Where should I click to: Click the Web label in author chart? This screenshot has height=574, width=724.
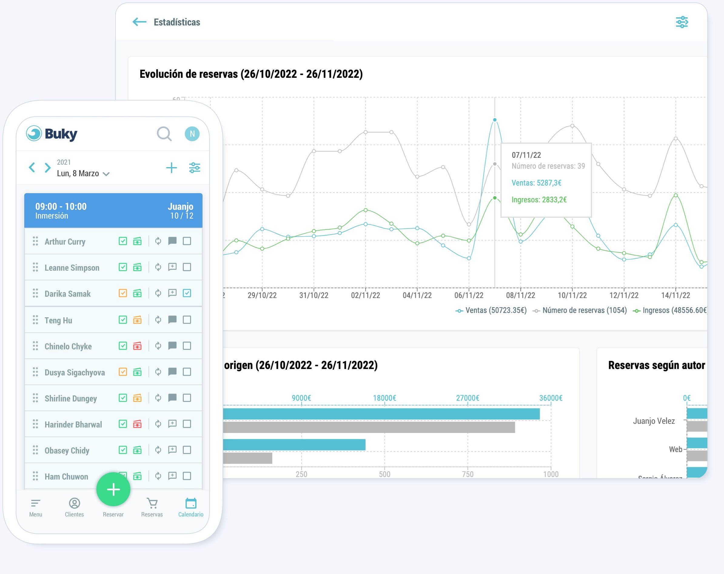675,449
